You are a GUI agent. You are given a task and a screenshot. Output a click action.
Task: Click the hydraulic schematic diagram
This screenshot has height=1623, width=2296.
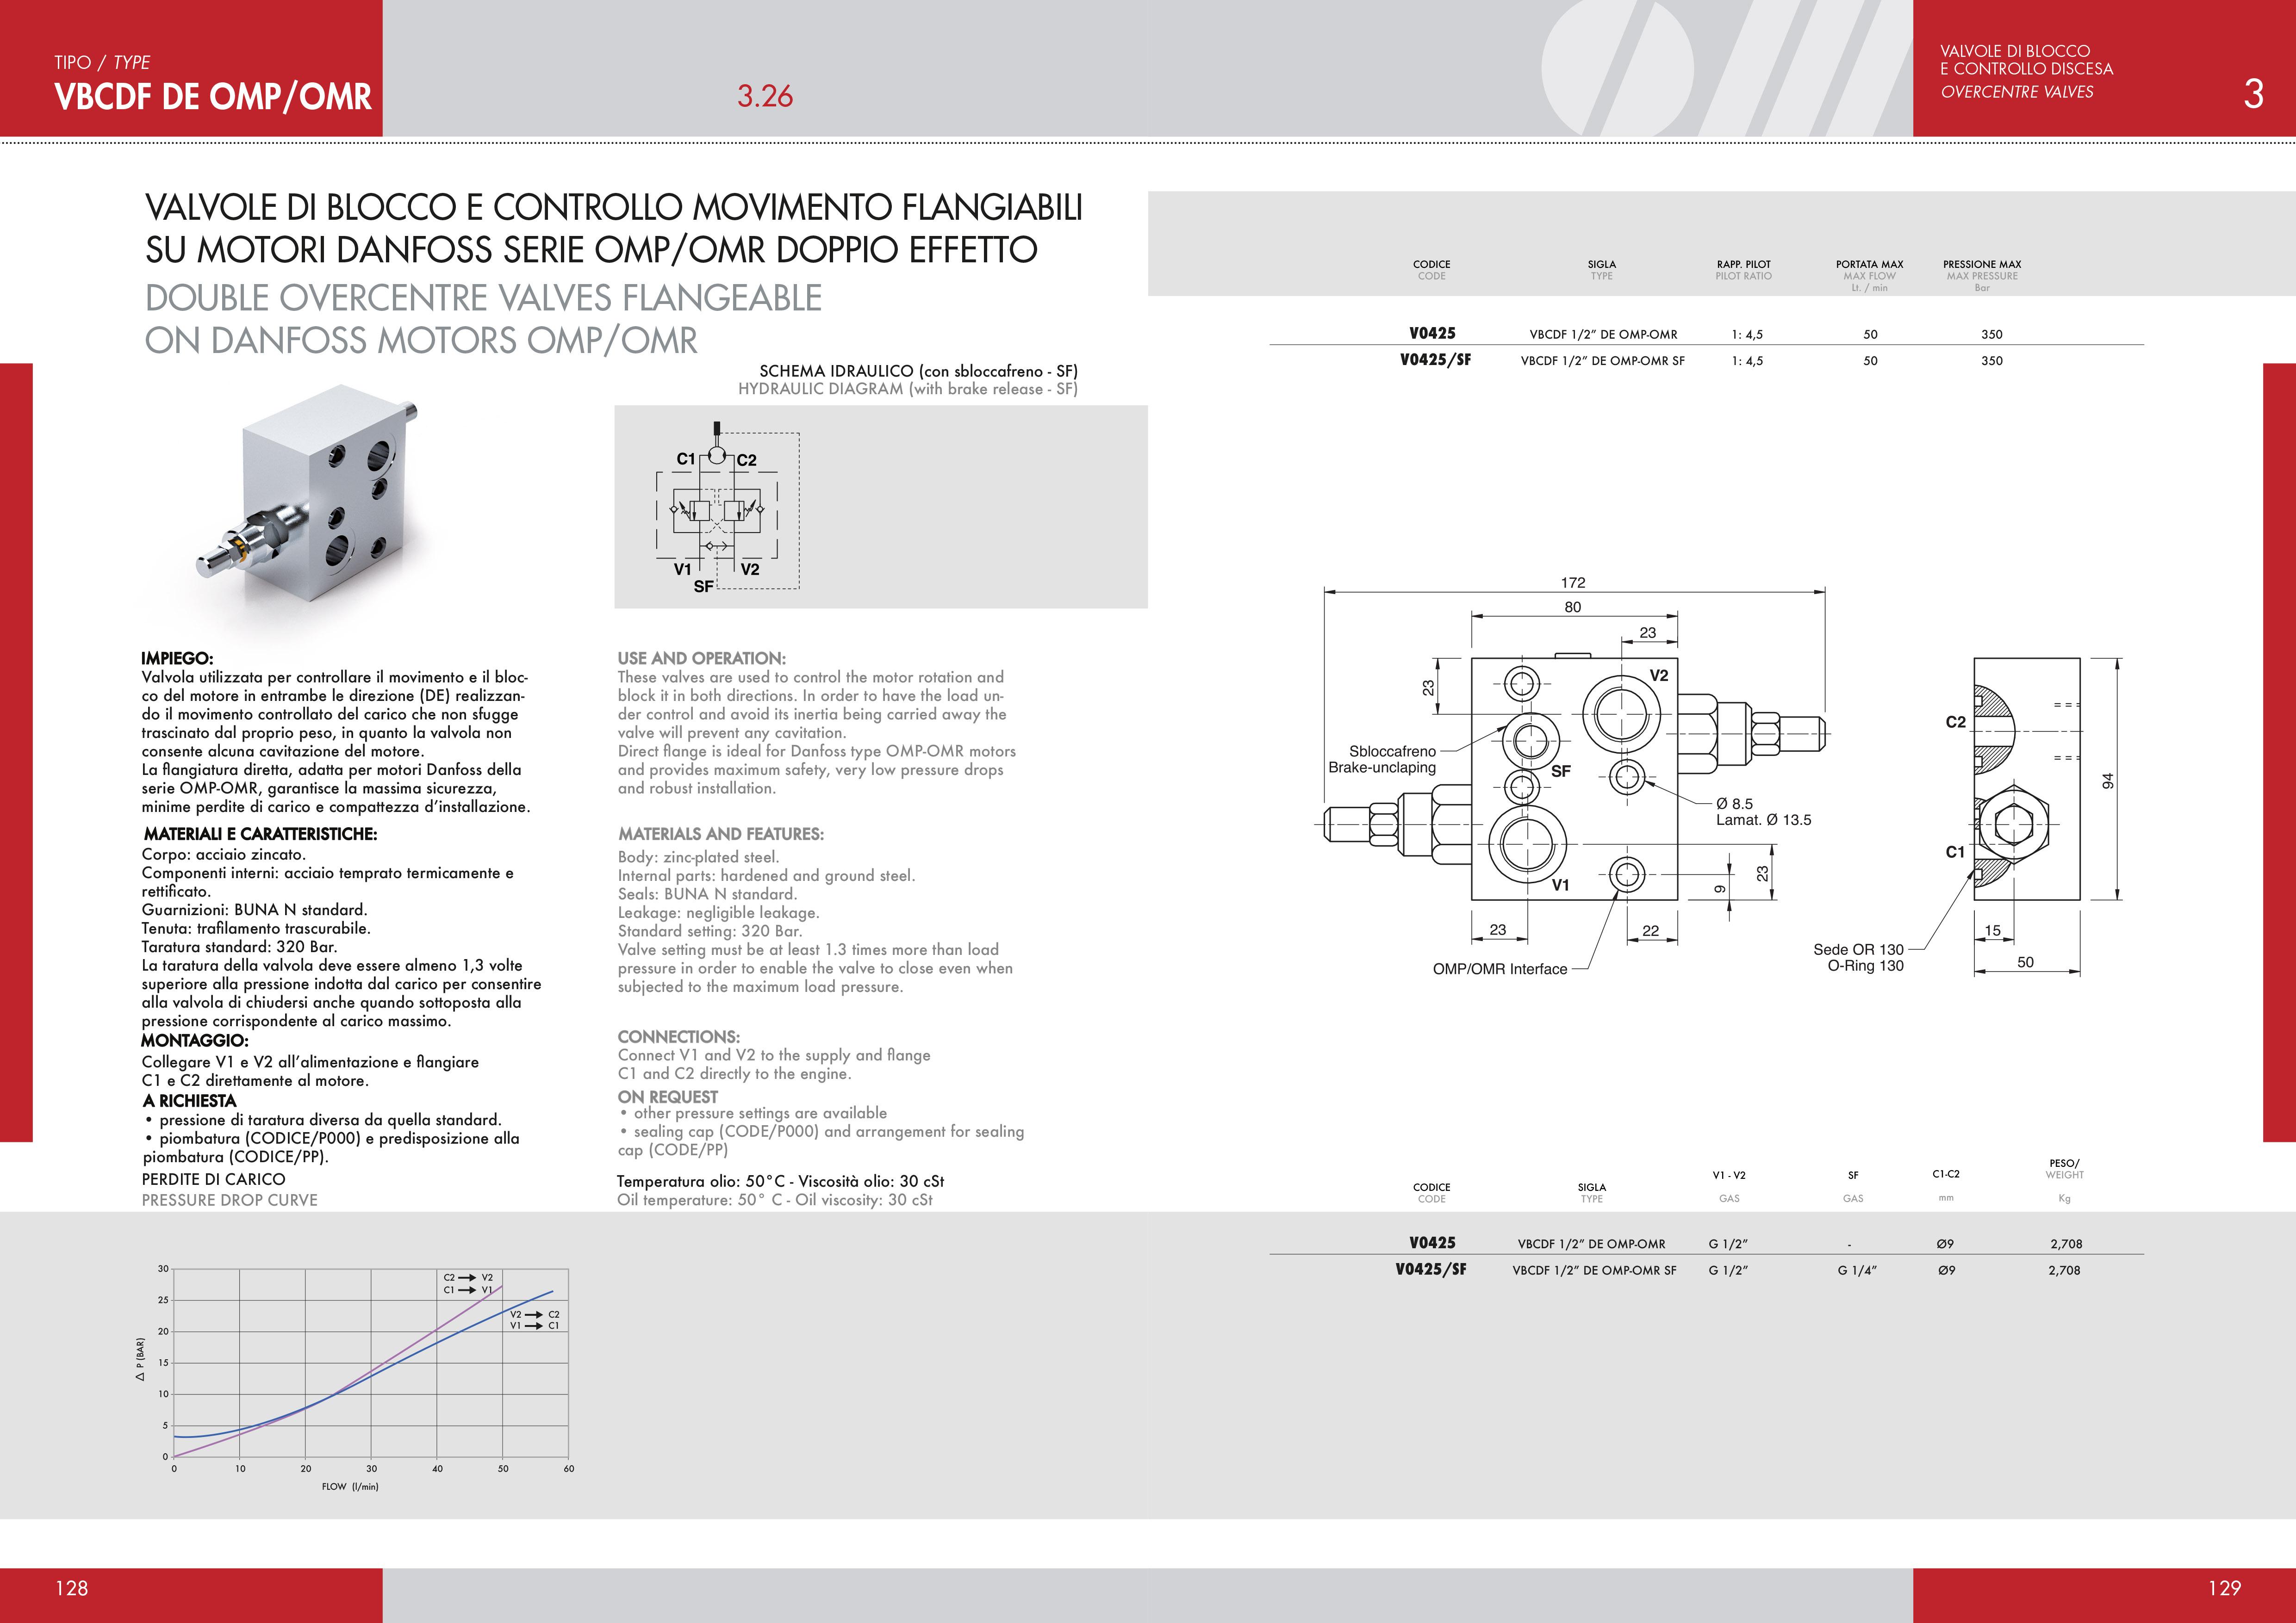coord(727,508)
